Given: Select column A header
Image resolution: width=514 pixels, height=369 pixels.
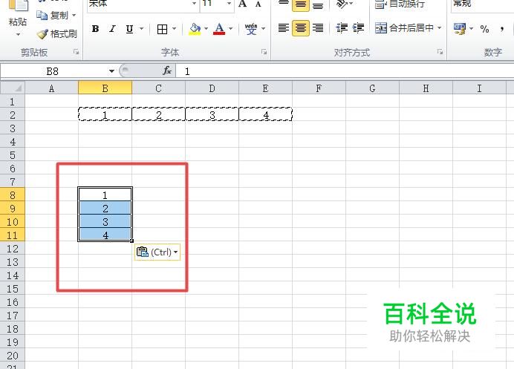Looking at the screenshot, I should click(x=51, y=88).
